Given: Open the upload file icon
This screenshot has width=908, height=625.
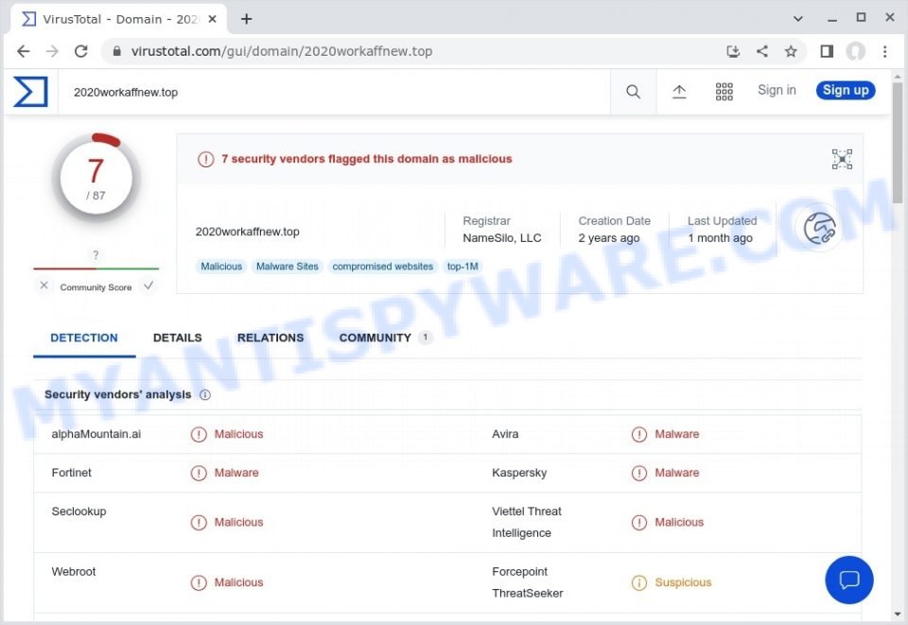Looking at the screenshot, I should (x=679, y=92).
